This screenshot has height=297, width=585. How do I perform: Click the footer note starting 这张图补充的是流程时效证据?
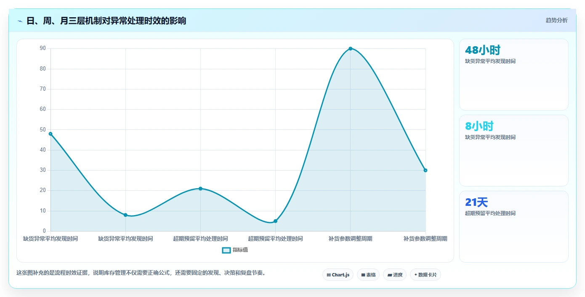point(141,273)
